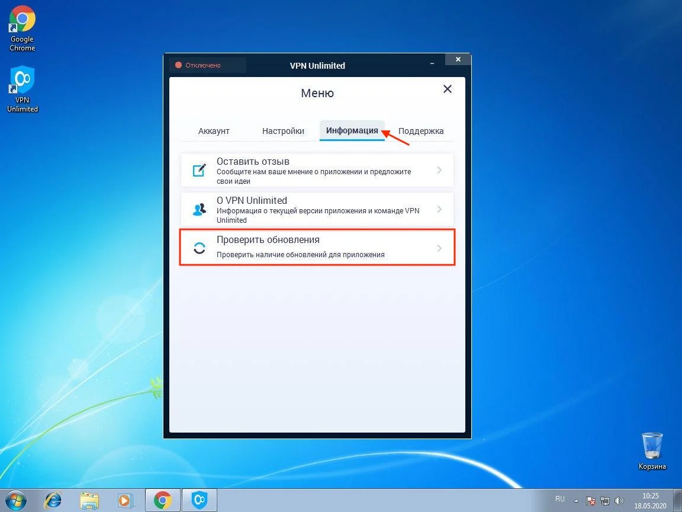This screenshot has width=682, height=512.
Task: Click the About VPN Unlimited people icon
Action: tap(200, 210)
